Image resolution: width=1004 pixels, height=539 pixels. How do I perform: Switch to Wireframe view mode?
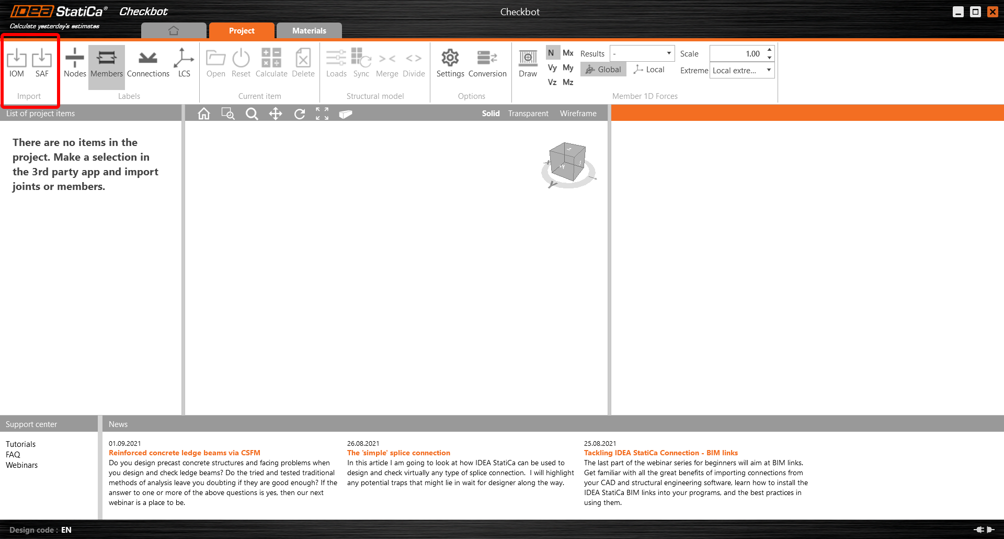click(x=578, y=114)
